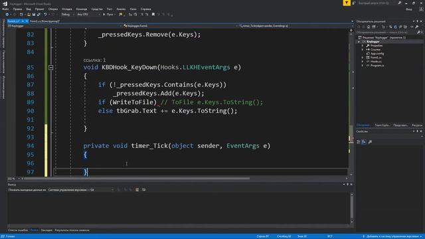This screenshot has height=239, width=425.
Task: Switch to the Team Explorer tab
Action: click(x=382, y=125)
